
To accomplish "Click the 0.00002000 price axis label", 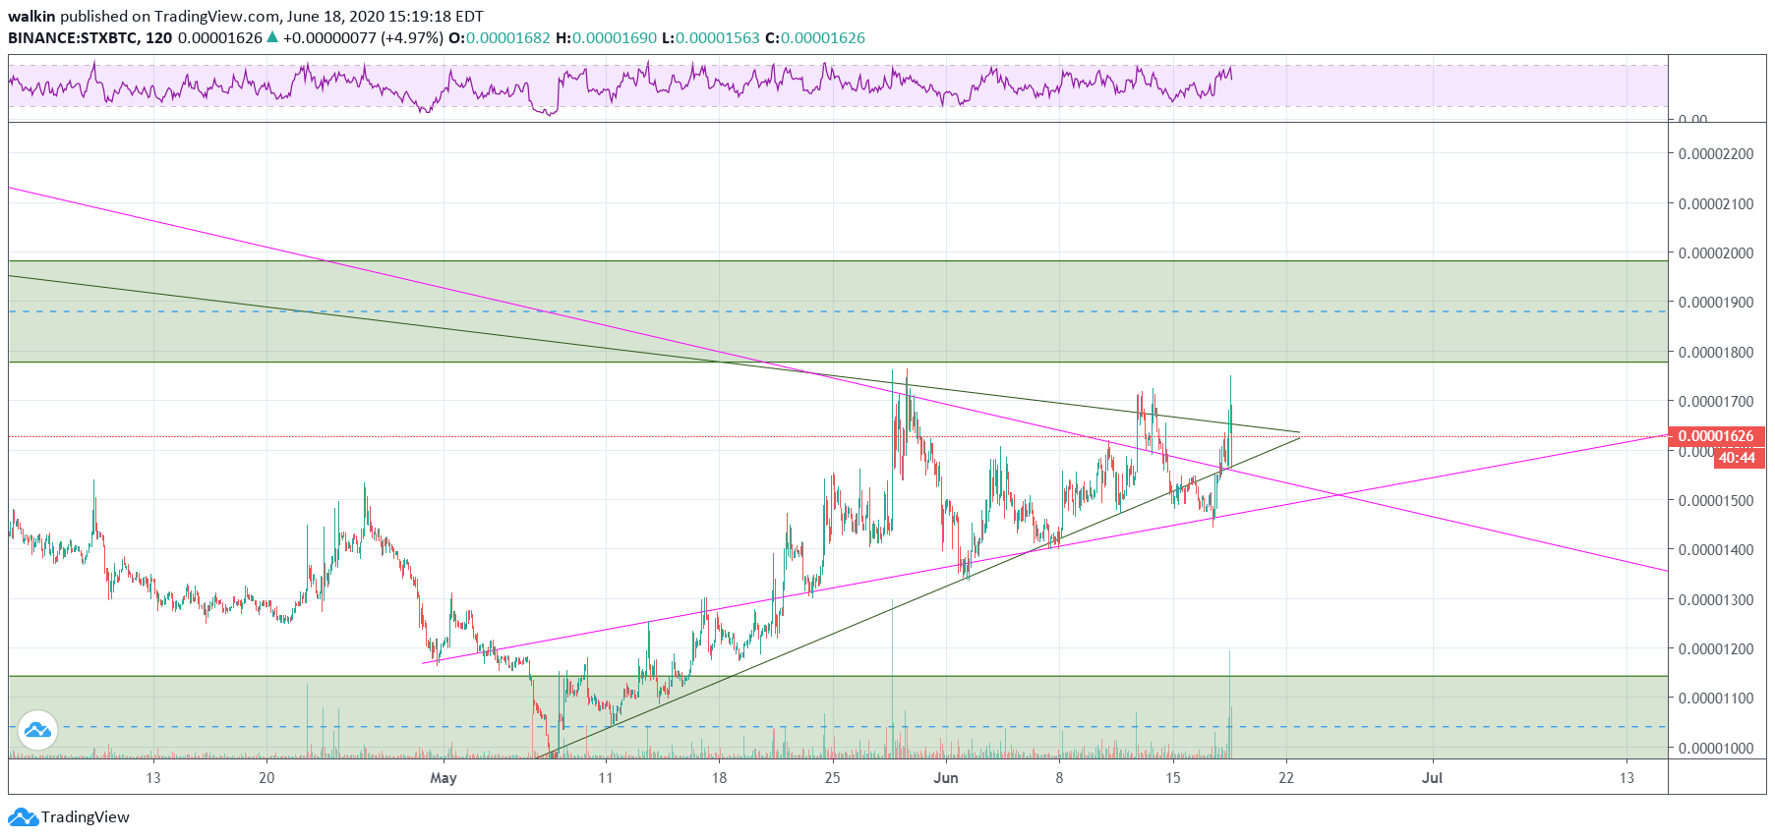I will point(1716,253).
